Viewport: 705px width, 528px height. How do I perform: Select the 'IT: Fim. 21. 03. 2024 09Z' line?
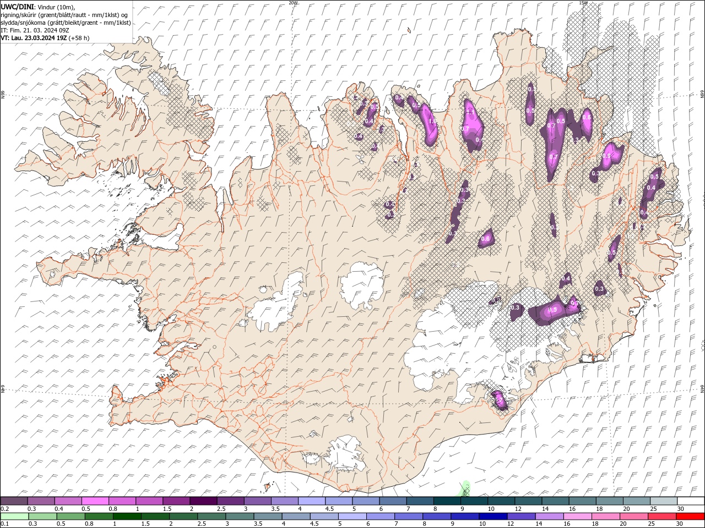(x=35, y=30)
